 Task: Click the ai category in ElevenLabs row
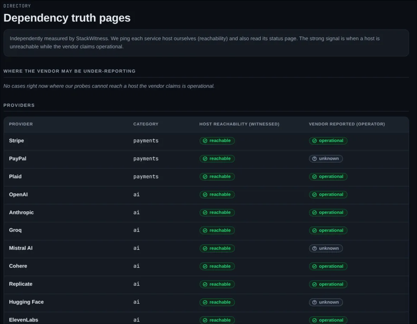tap(137, 320)
